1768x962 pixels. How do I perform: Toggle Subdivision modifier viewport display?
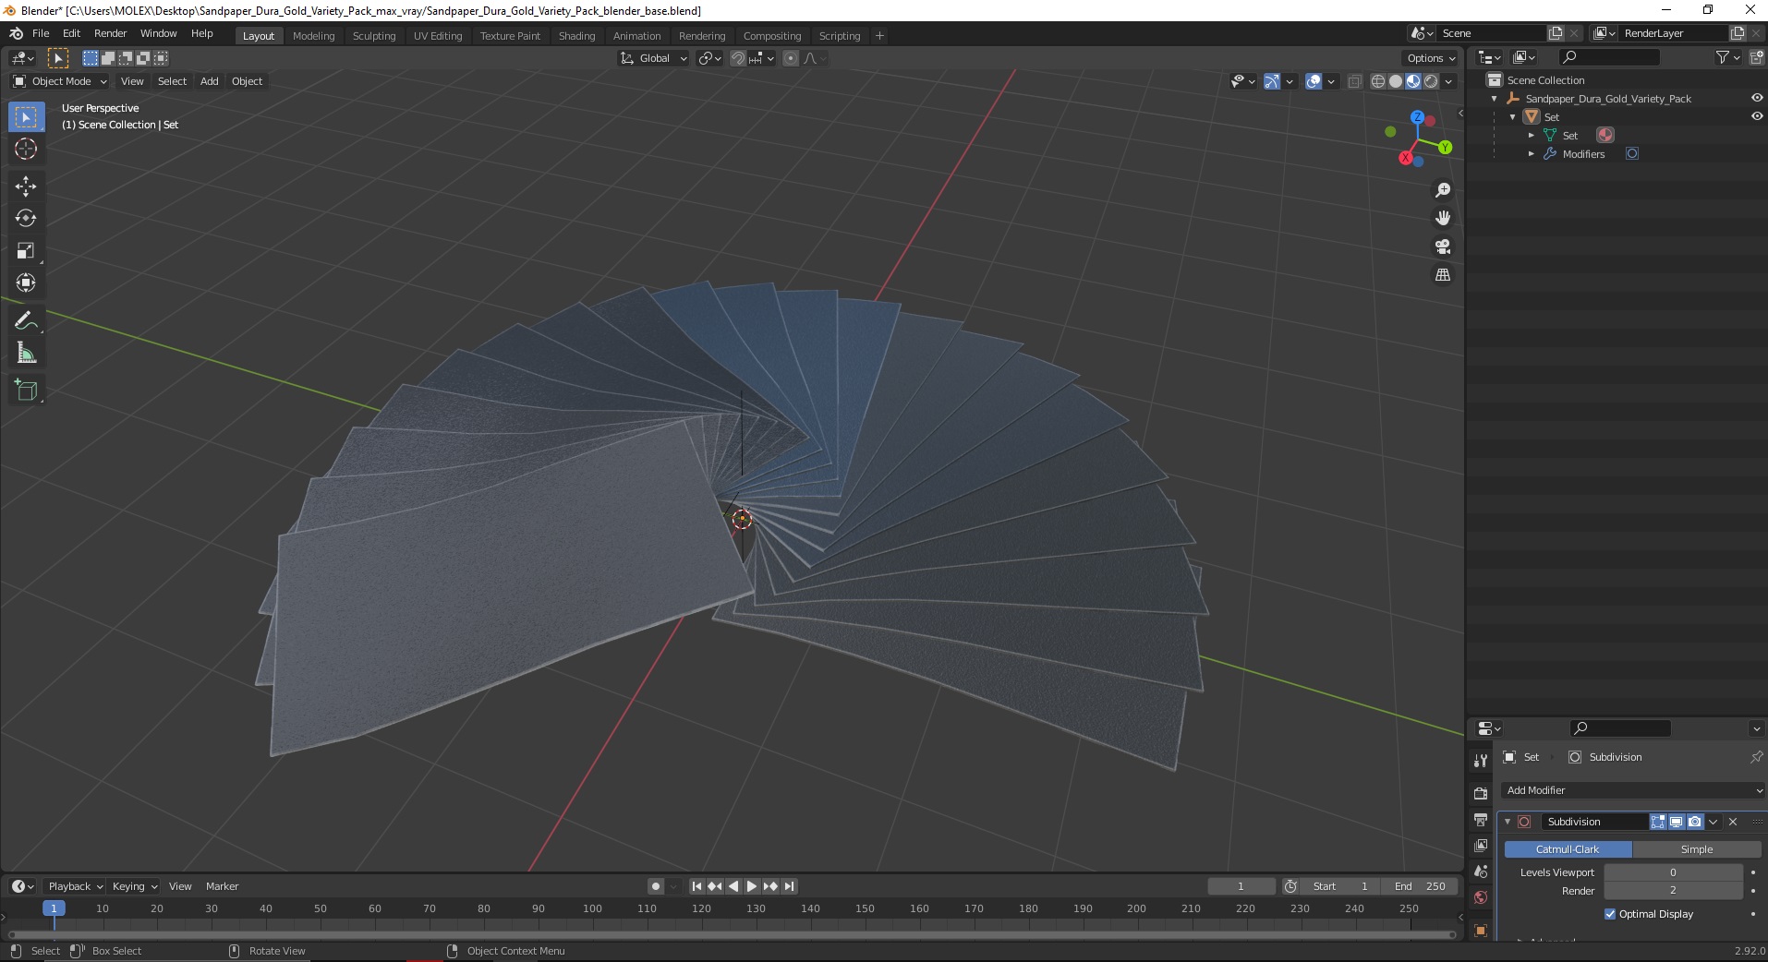tap(1677, 822)
